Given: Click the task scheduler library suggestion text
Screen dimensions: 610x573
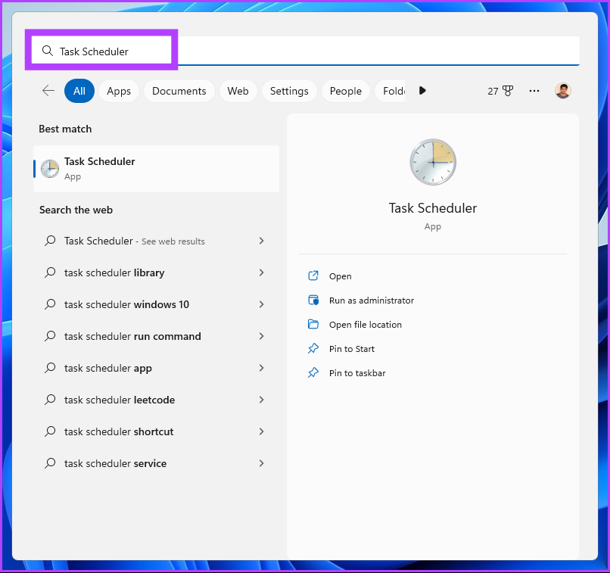Looking at the screenshot, I should (x=114, y=272).
